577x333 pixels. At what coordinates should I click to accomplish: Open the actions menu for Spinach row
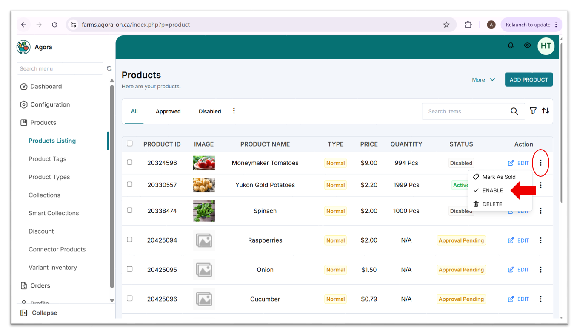(541, 211)
